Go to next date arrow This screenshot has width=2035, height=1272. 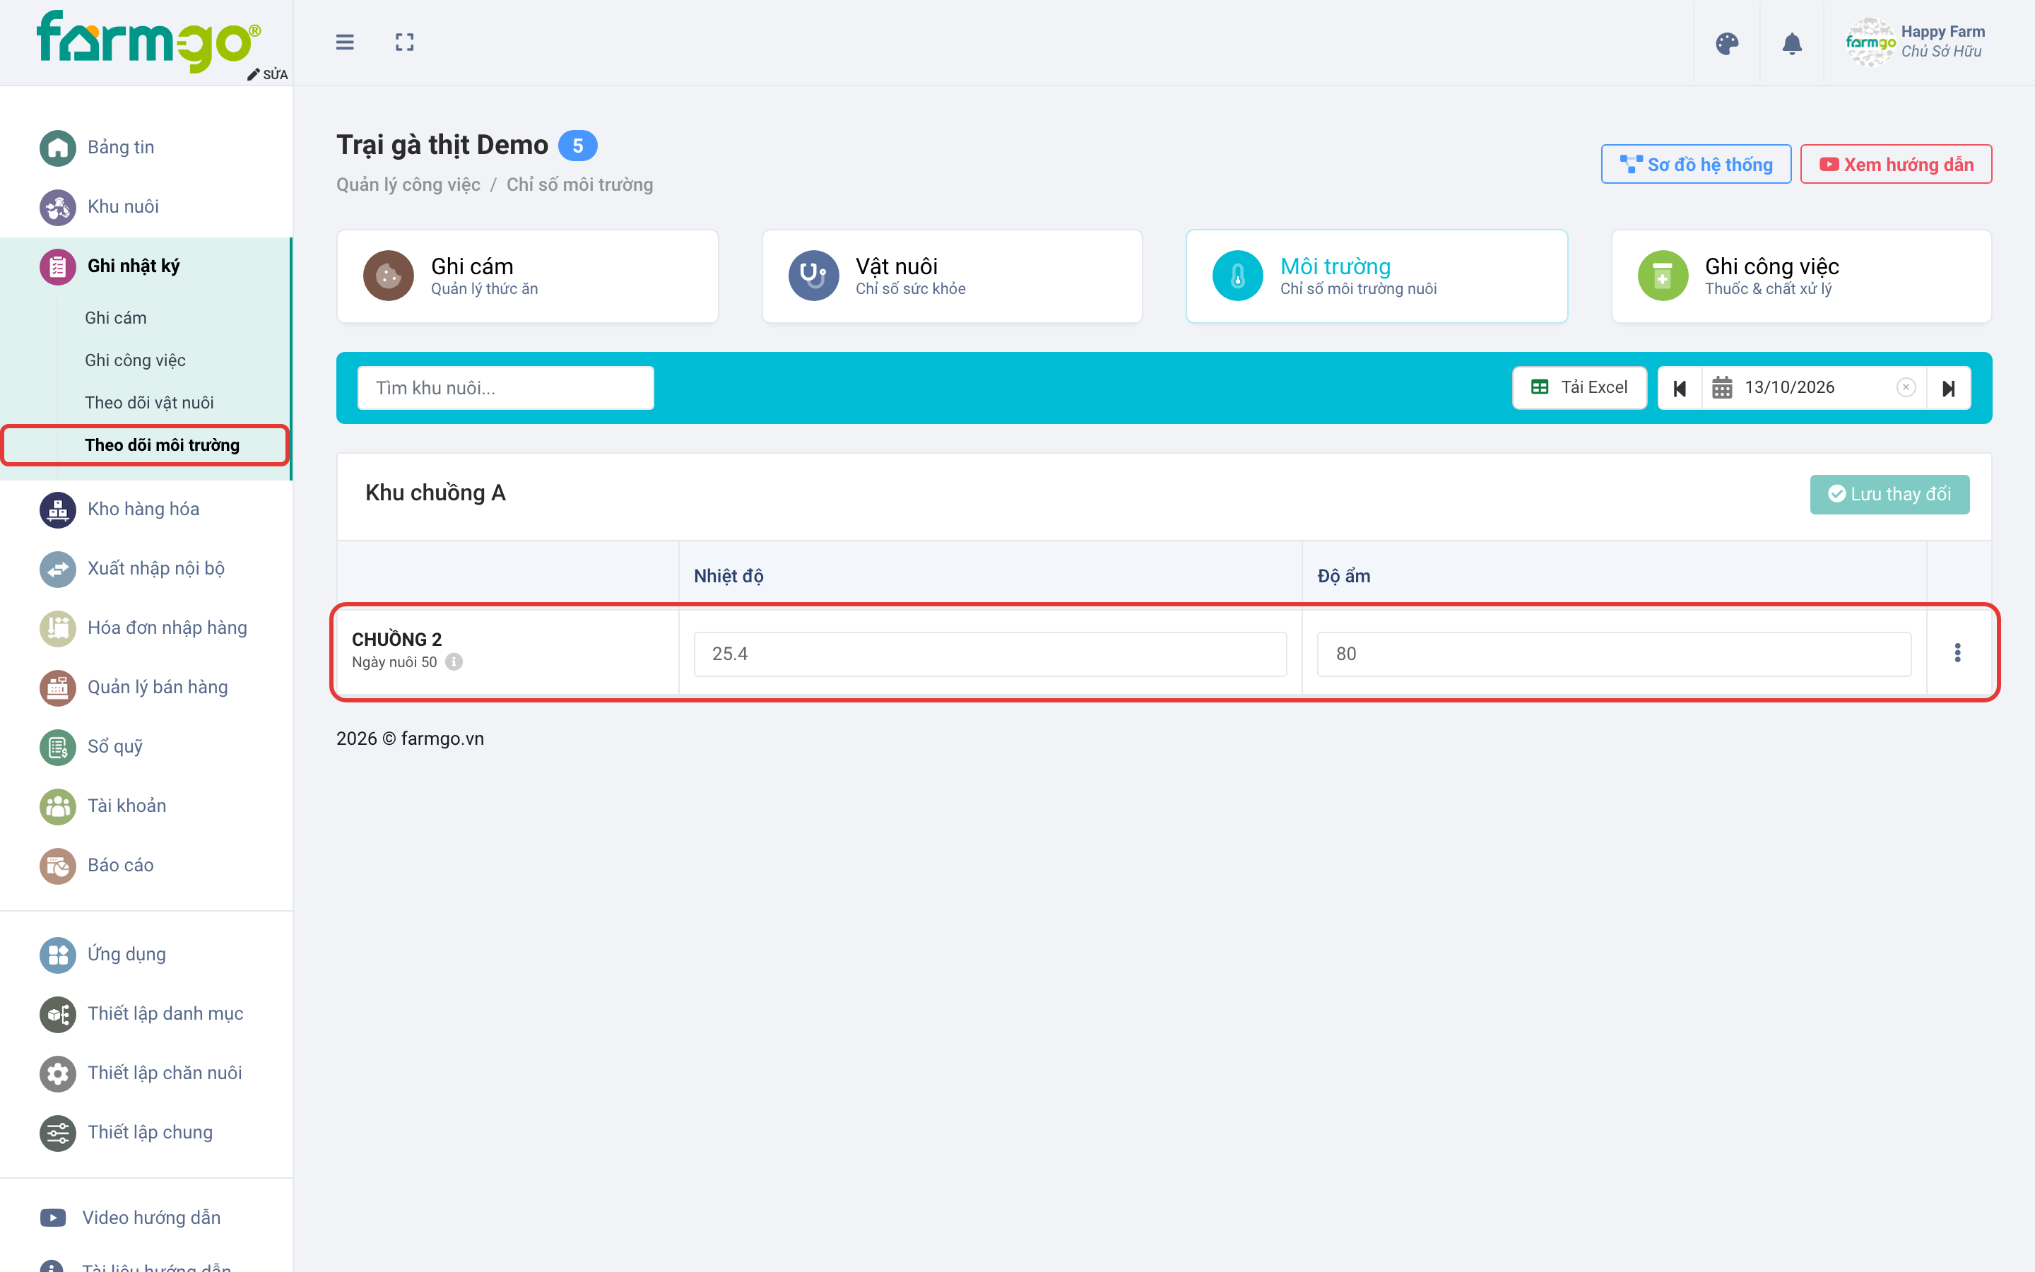(1948, 388)
